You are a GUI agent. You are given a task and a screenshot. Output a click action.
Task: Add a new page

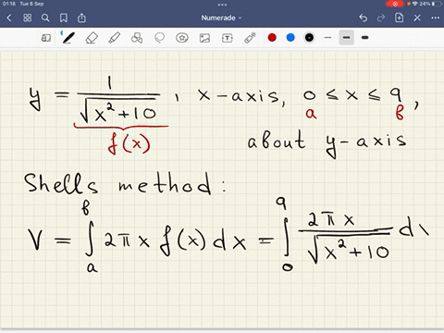pos(399,18)
